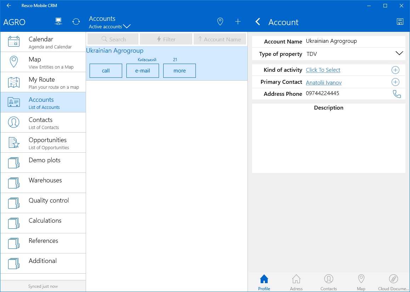
Task: Call the Address Phone number via phone icon
Action: (x=397, y=94)
